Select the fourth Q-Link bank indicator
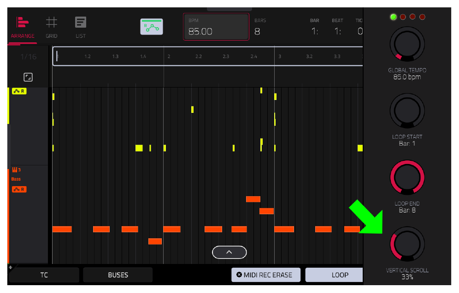The width and height of the screenshot is (459, 293). (422, 17)
